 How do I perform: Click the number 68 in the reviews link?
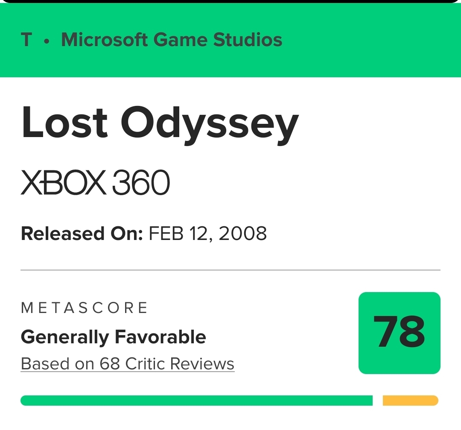[110, 364]
